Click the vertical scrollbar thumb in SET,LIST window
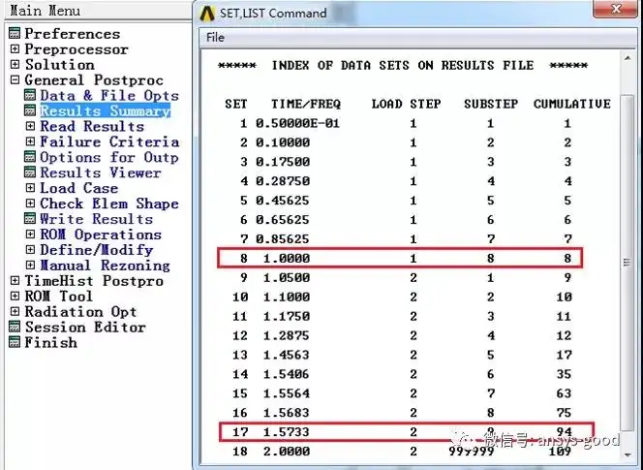Viewport: 643px width, 470px height. tap(628, 263)
